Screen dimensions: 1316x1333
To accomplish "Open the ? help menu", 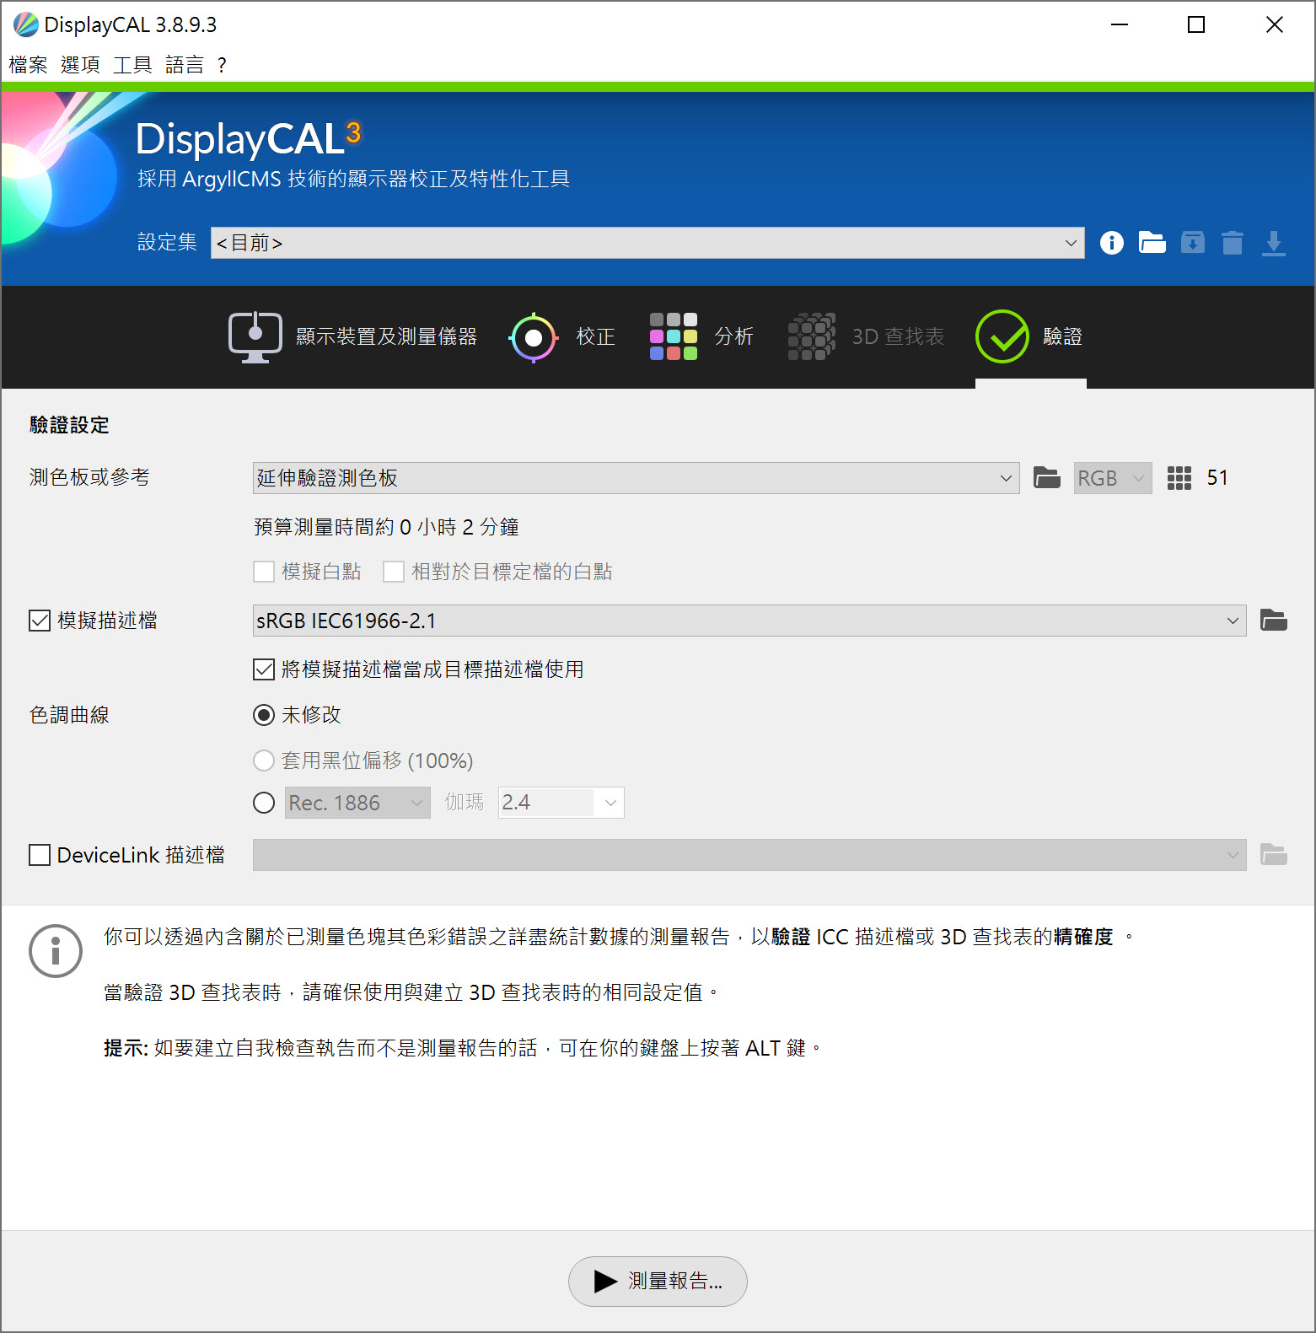I will (x=222, y=65).
